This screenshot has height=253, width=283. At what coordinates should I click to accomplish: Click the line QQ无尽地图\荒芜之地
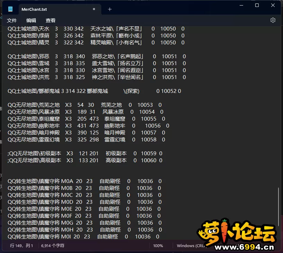85,105
